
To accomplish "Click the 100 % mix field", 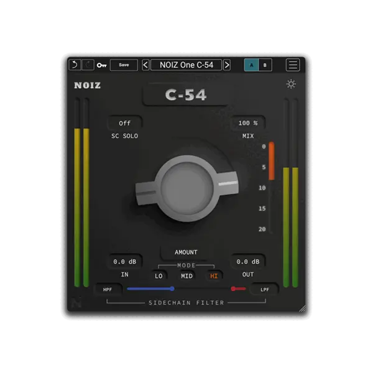I will (248, 123).
